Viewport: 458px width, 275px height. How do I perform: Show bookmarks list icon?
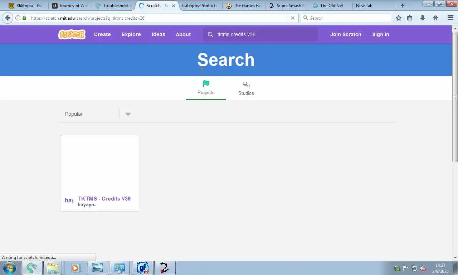410,18
